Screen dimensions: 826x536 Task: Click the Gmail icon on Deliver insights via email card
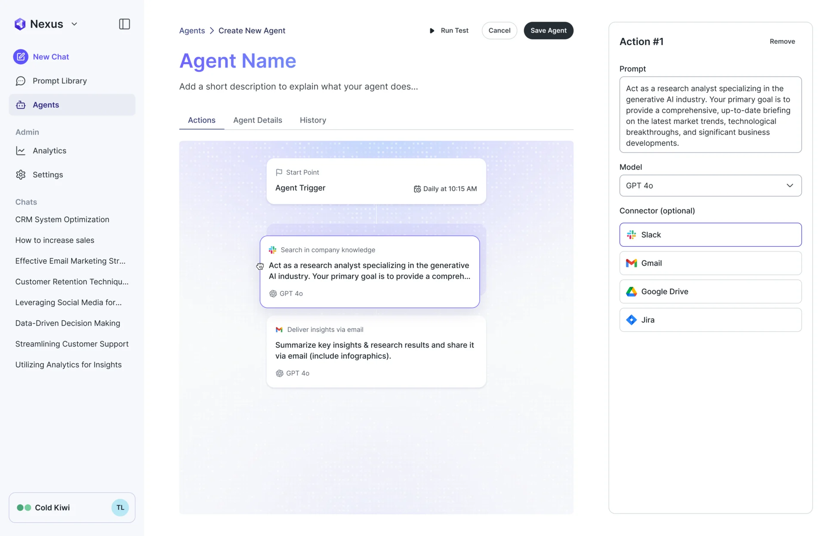(279, 330)
